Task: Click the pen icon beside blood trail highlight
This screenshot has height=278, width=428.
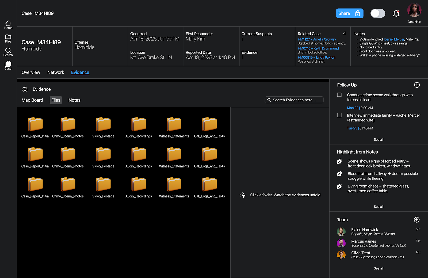Action: [339, 174]
